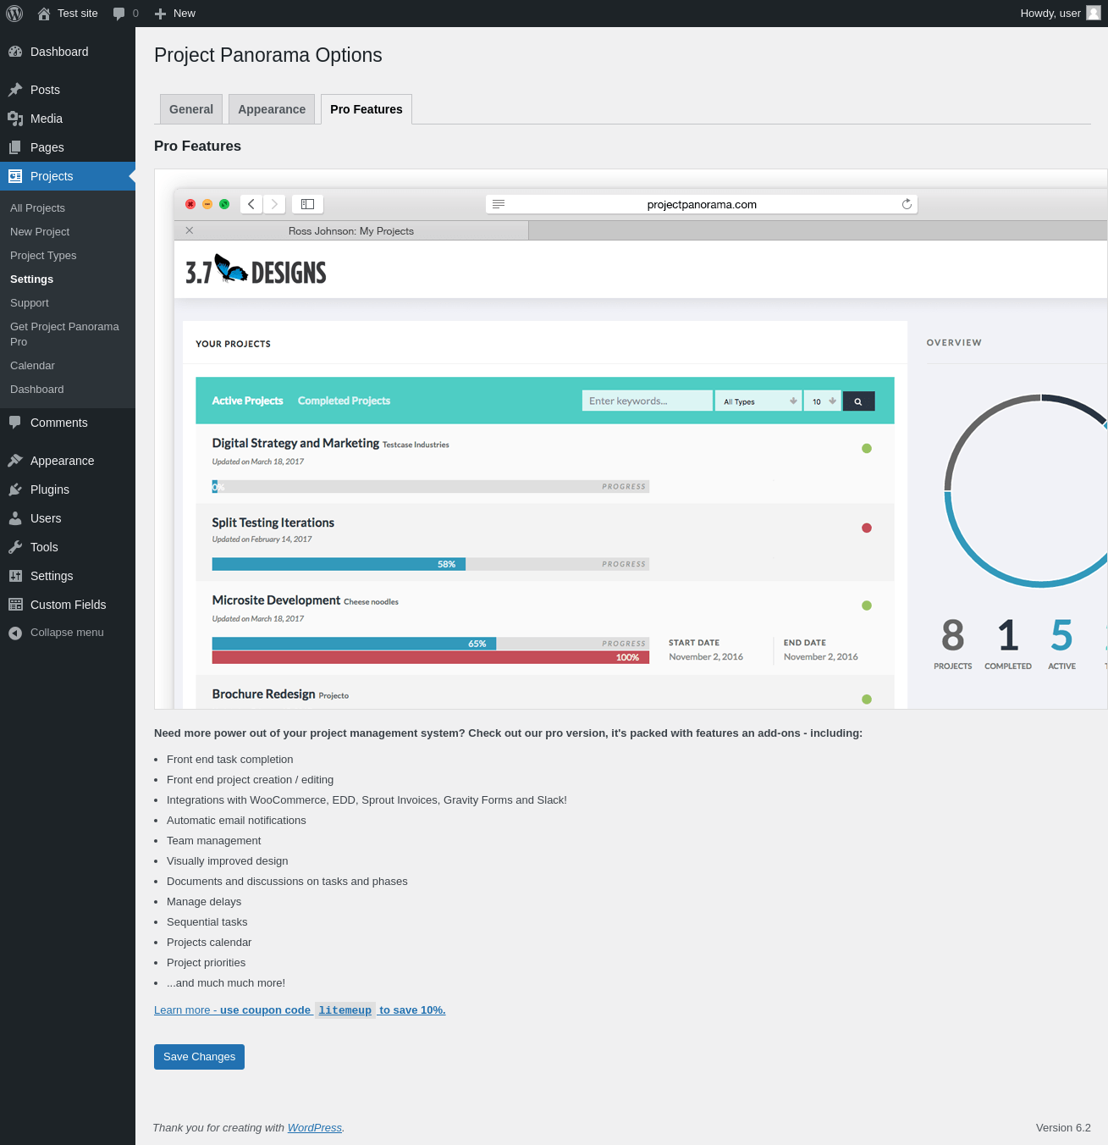1108x1145 pixels.
Task: Click the Version 6.2 footer text
Action: tap(1063, 1128)
